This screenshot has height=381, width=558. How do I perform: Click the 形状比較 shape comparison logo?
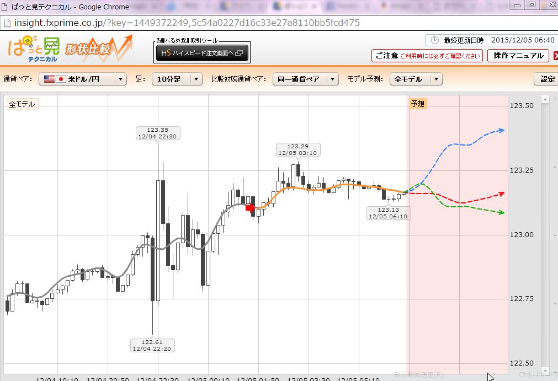click(99, 49)
